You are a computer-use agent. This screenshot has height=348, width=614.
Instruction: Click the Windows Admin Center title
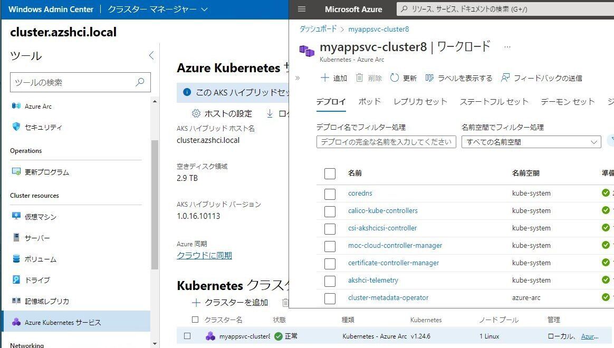[51, 9]
